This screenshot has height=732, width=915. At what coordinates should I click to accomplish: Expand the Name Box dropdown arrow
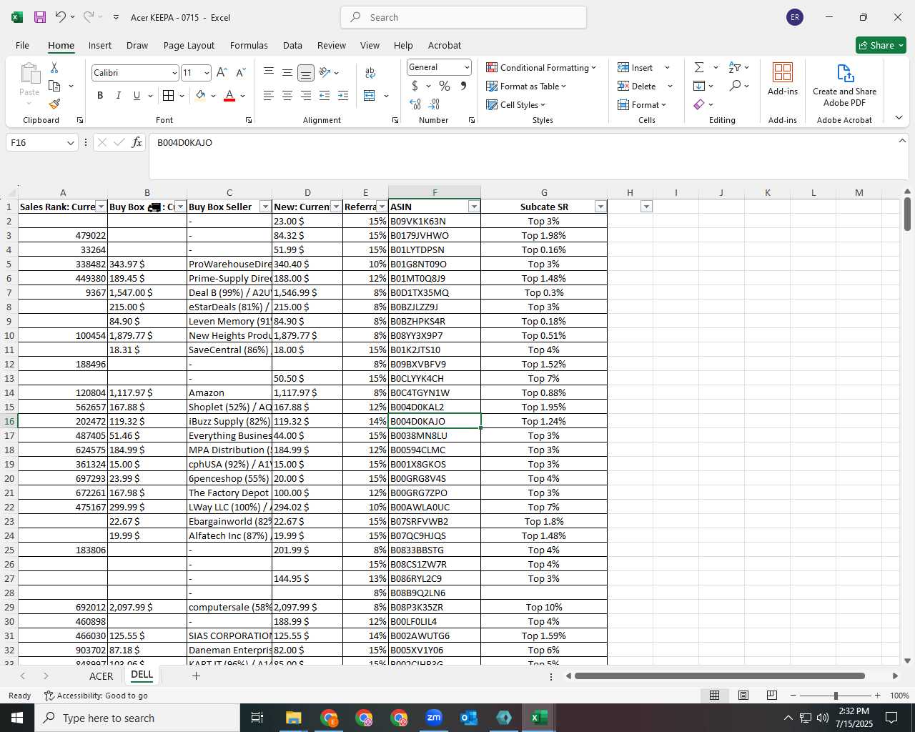(71, 143)
